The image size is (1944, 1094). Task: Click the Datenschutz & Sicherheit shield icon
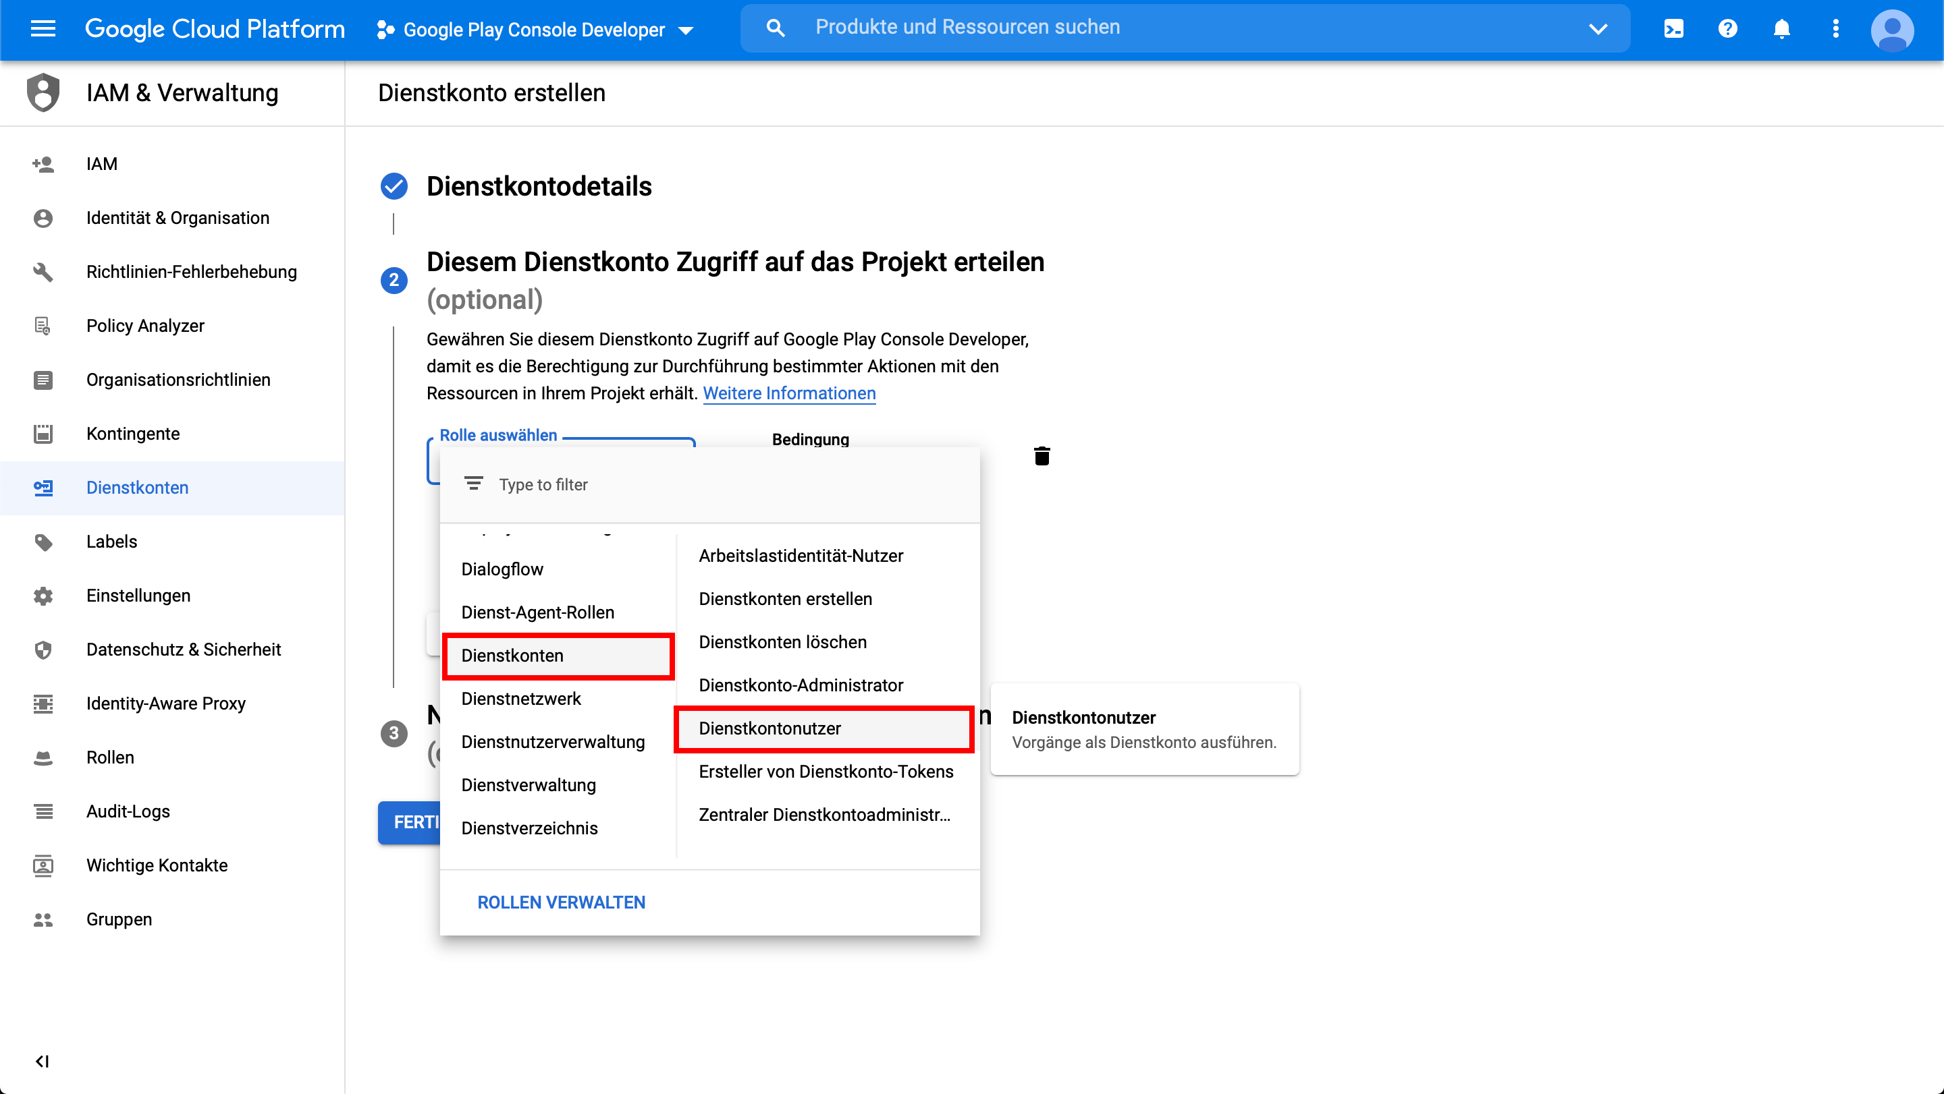click(x=43, y=650)
